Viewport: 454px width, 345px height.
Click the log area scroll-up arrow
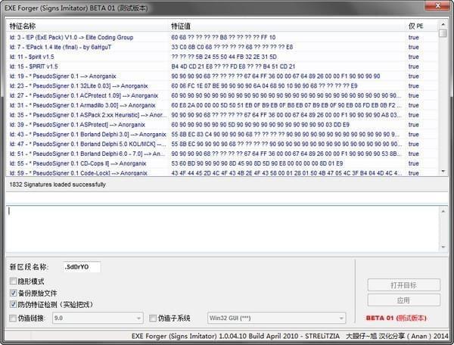[443, 211]
